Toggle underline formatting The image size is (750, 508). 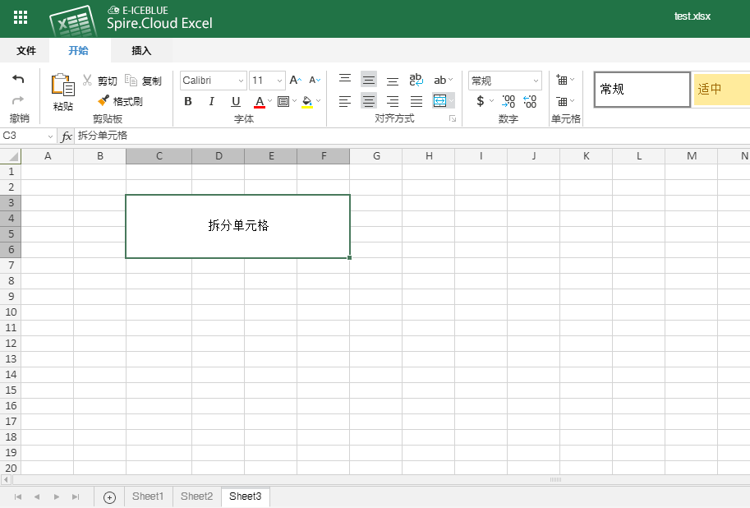[x=236, y=101]
